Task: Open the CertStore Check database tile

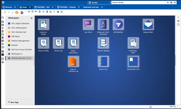Action: pyautogui.click(x=44, y=24)
